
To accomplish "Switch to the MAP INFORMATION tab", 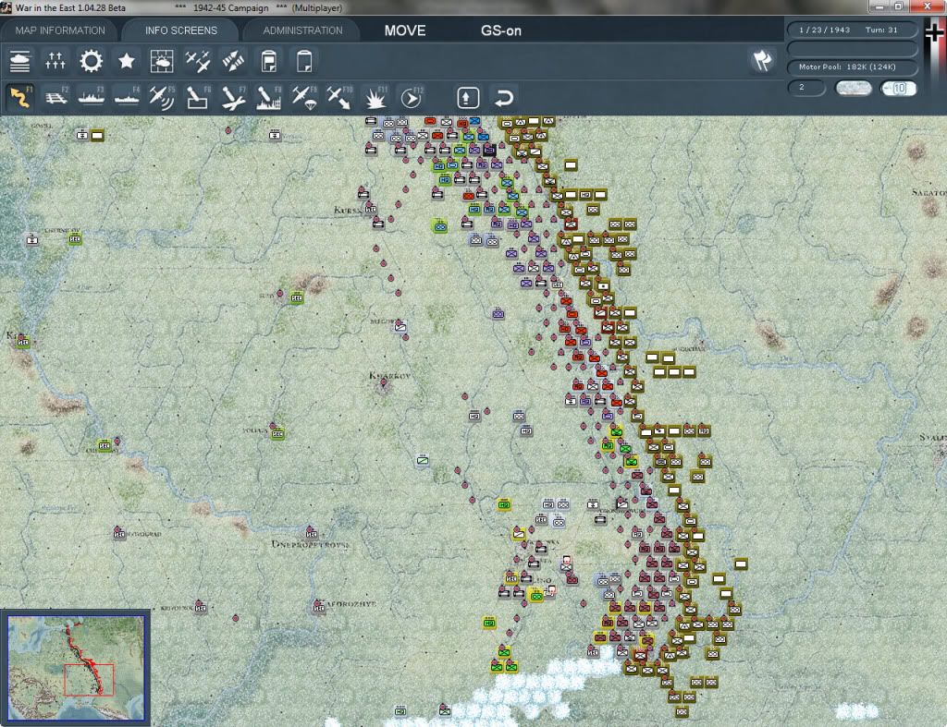I will (x=60, y=30).
